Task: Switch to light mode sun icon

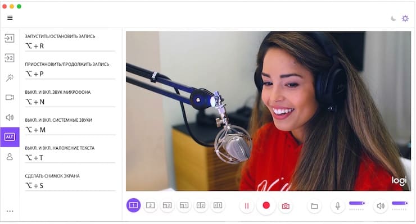Action: (405, 19)
